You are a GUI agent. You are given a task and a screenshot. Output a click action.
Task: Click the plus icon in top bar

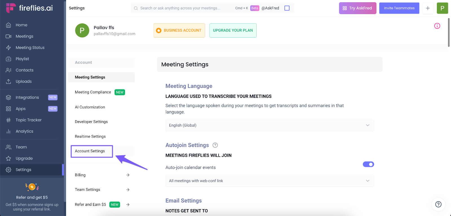point(428,8)
